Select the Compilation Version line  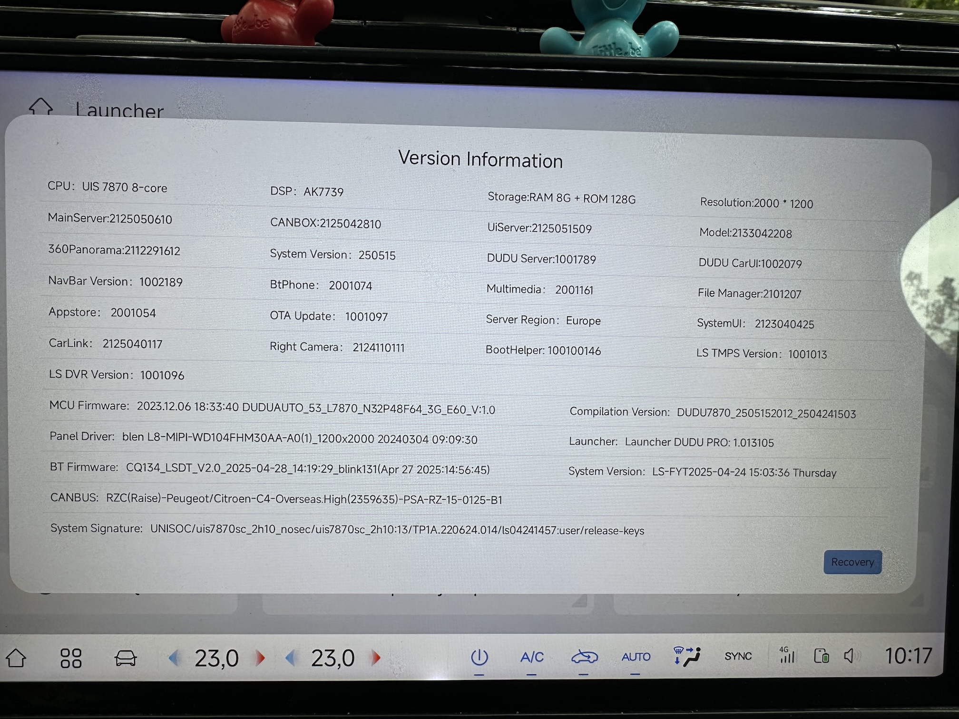pyautogui.click(x=713, y=413)
